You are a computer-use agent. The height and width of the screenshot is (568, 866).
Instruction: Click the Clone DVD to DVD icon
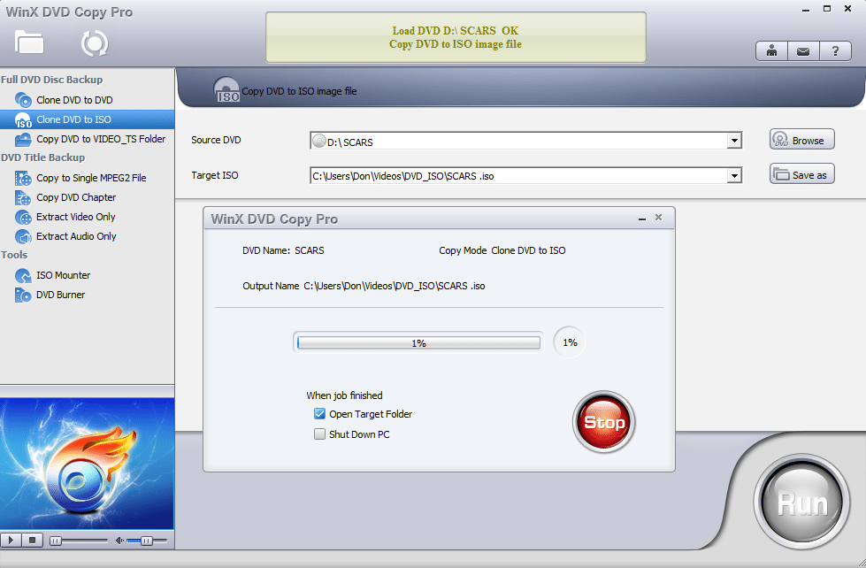click(x=23, y=100)
